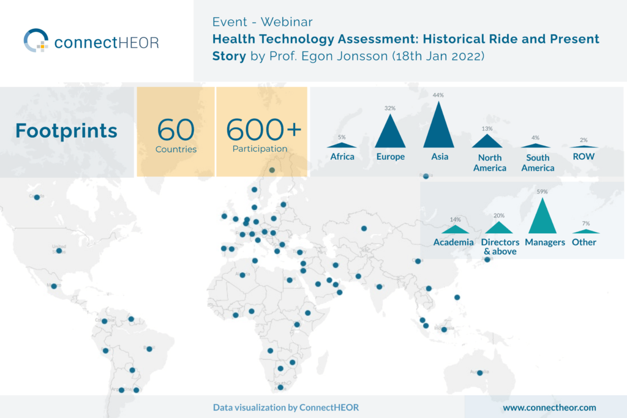Select the Africa 5% triangle marker
Viewport: 627px width, 418px height.
[x=342, y=146]
